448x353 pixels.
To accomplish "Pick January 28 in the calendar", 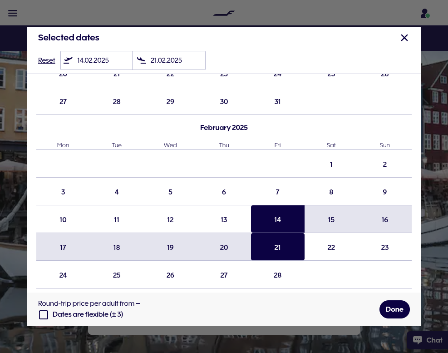I will [x=117, y=102].
